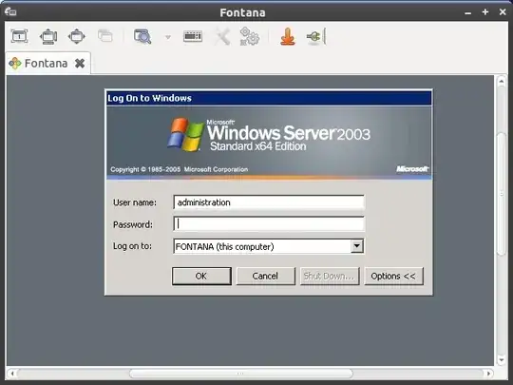This screenshot has height=385, width=513.
Task: Click the Shut Down... button
Action: [x=330, y=276]
